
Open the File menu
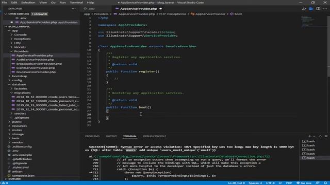tap(4, 3)
